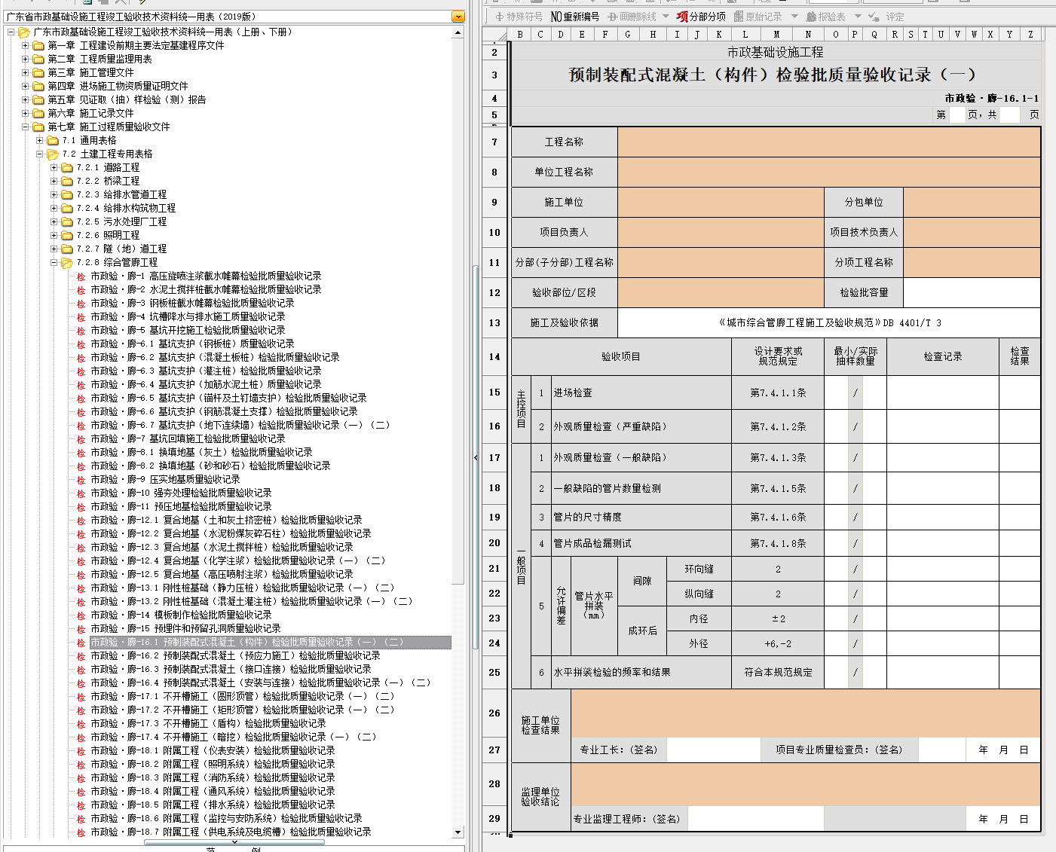Click the 检 icon beside 廊-18.7 供电系统及电缆槽
This screenshot has width=1056, height=852.
[81, 832]
